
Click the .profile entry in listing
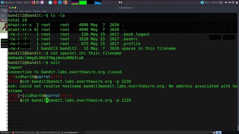pos(131,44)
